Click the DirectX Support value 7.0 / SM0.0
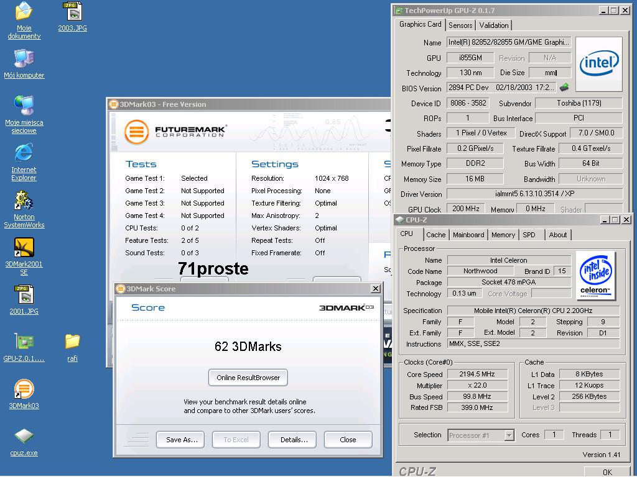Image resolution: width=637 pixels, height=477 pixels. click(596, 133)
